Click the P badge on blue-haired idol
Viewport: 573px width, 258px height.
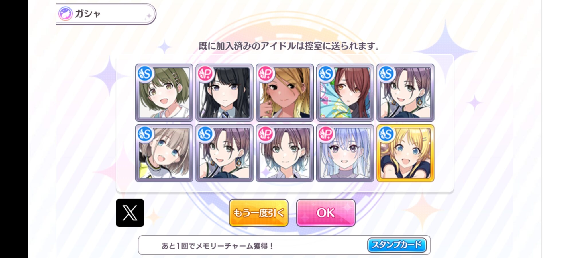coord(326,134)
